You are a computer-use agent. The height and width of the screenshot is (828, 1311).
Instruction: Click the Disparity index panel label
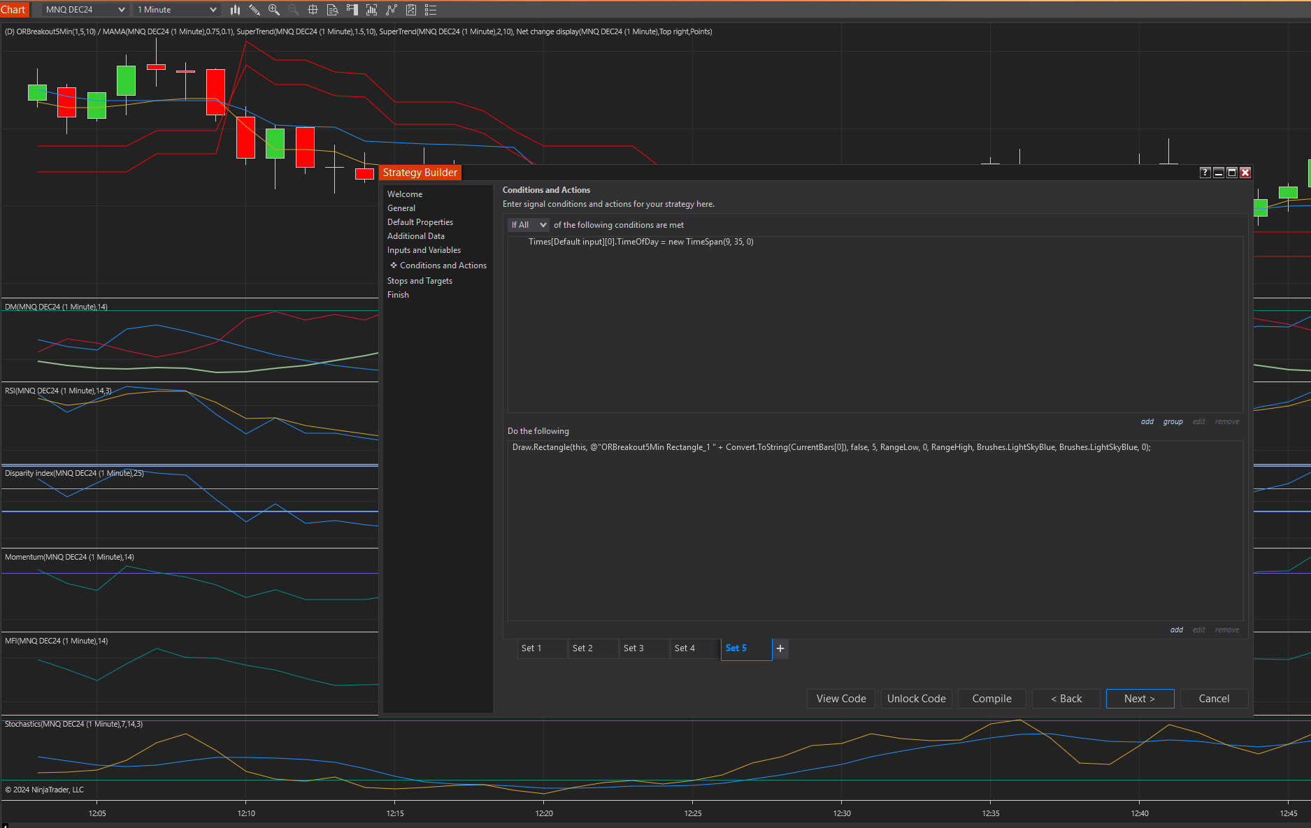[74, 473]
